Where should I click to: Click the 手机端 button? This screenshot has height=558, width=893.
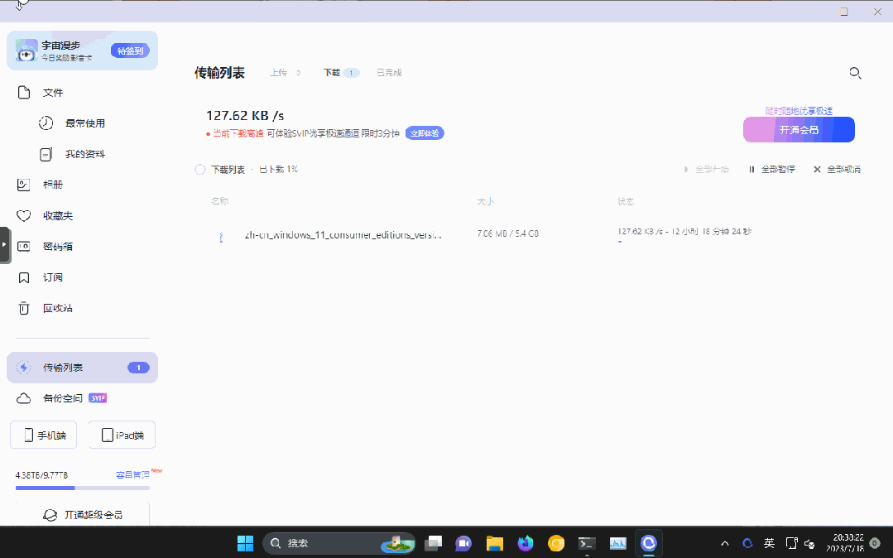[43, 435]
